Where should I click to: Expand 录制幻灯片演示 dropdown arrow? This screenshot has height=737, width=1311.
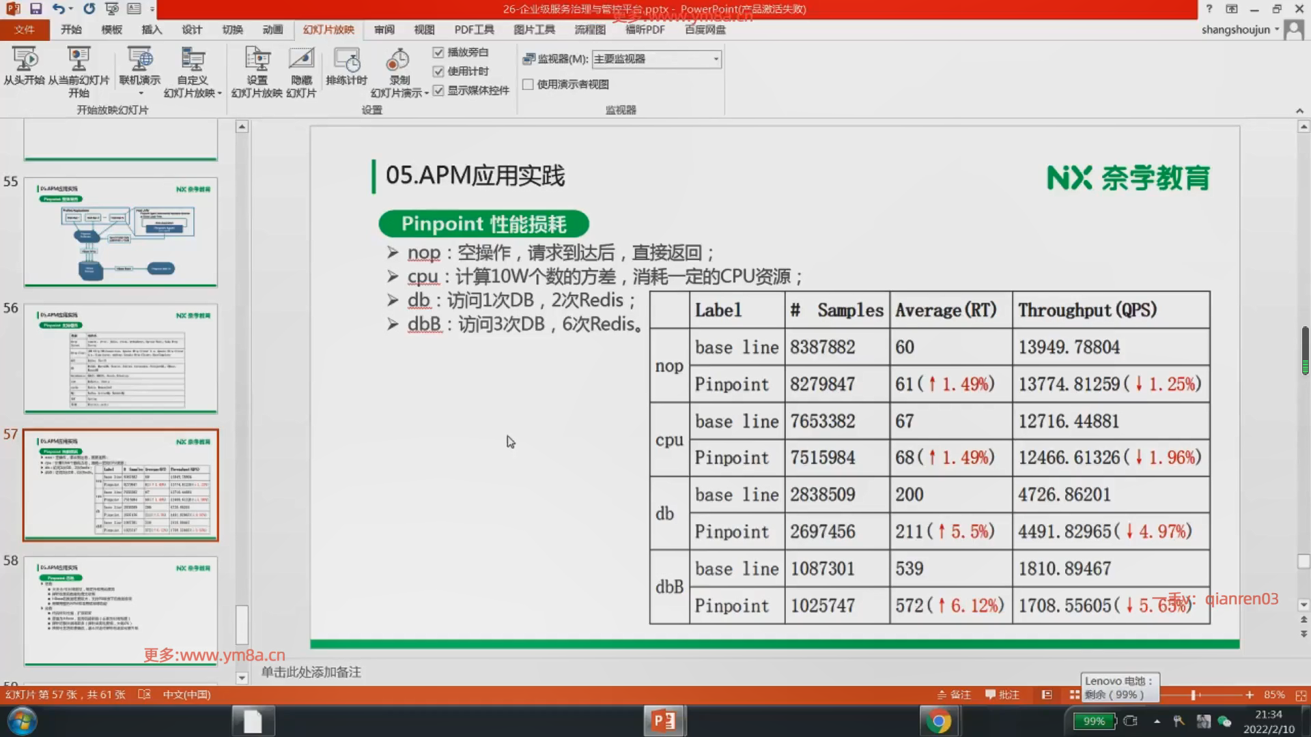point(426,93)
